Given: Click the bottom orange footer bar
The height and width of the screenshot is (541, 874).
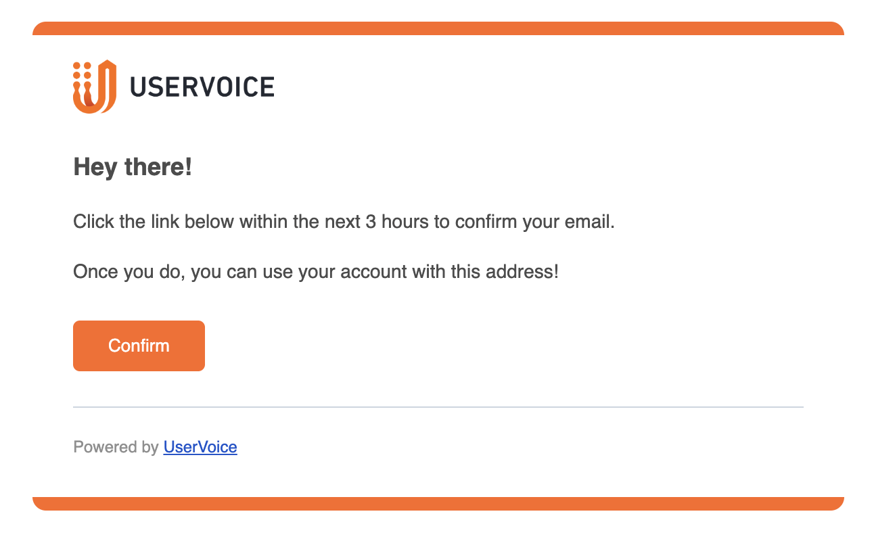Looking at the screenshot, I should click(x=438, y=504).
